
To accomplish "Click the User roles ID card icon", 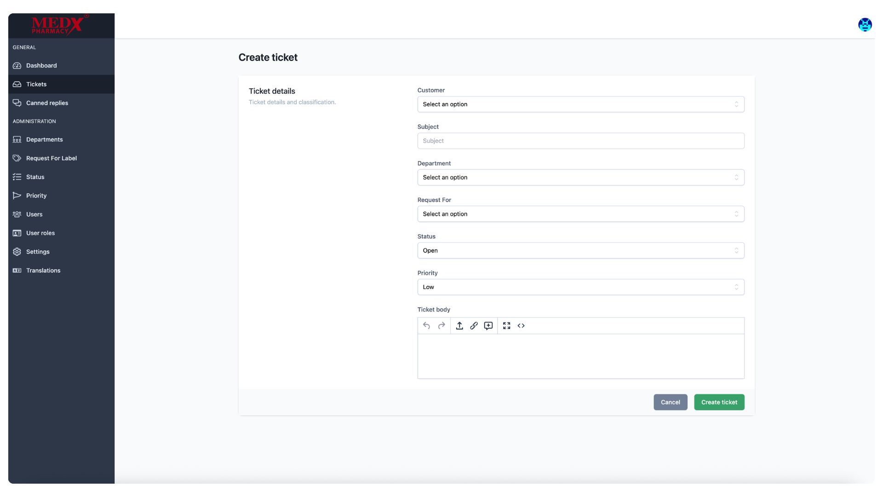I will pyautogui.click(x=17, y=233).
